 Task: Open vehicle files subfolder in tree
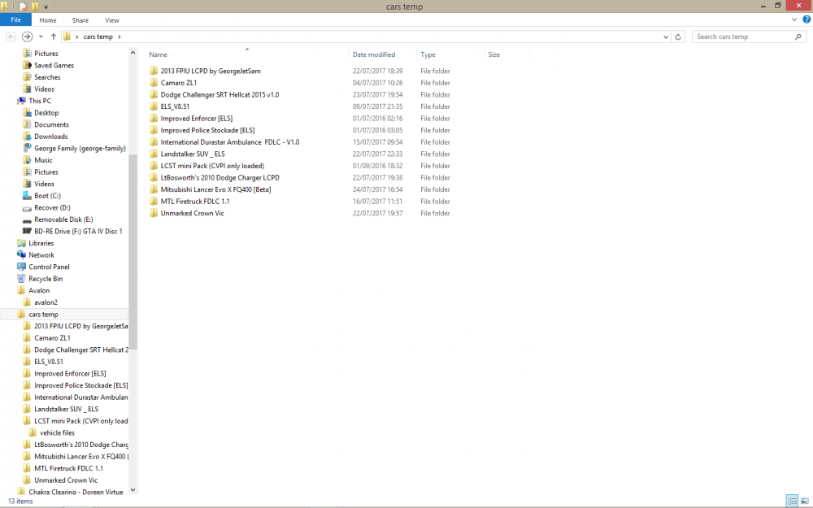point(57,433)
